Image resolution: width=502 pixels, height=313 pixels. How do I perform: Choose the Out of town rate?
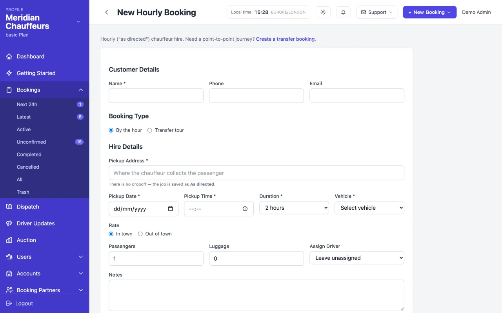point(140,234)
